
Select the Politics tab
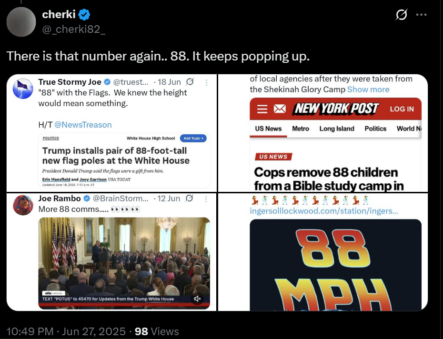(375, 129)
